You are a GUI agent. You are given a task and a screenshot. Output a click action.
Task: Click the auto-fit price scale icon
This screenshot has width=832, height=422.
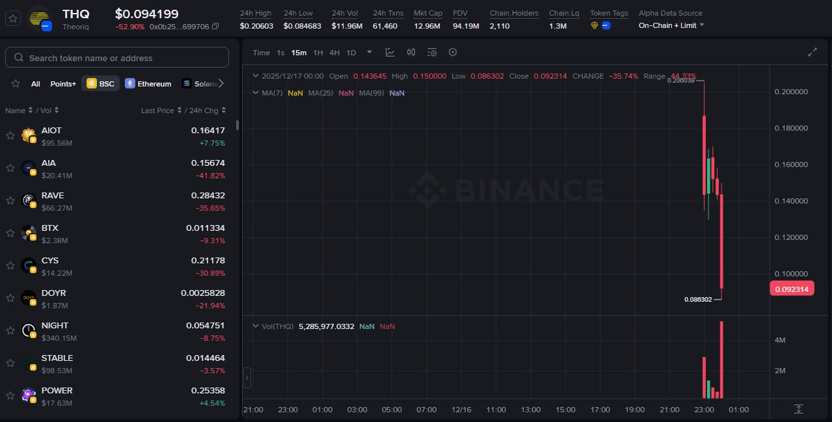(799, 409)
